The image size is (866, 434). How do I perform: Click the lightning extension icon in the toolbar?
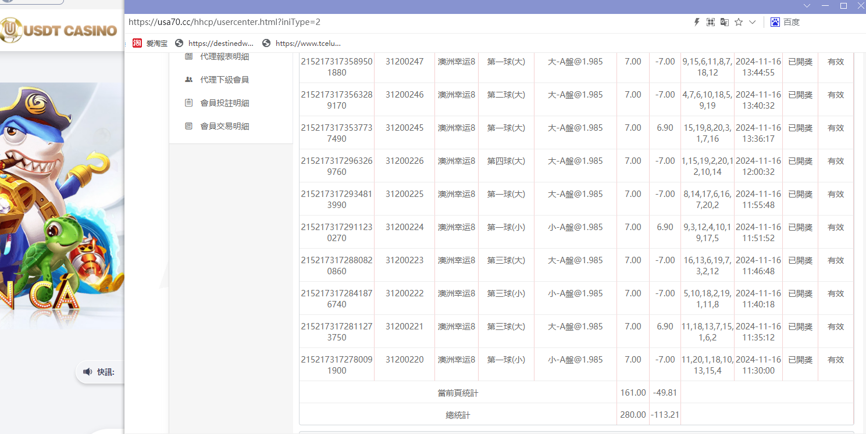696,21
